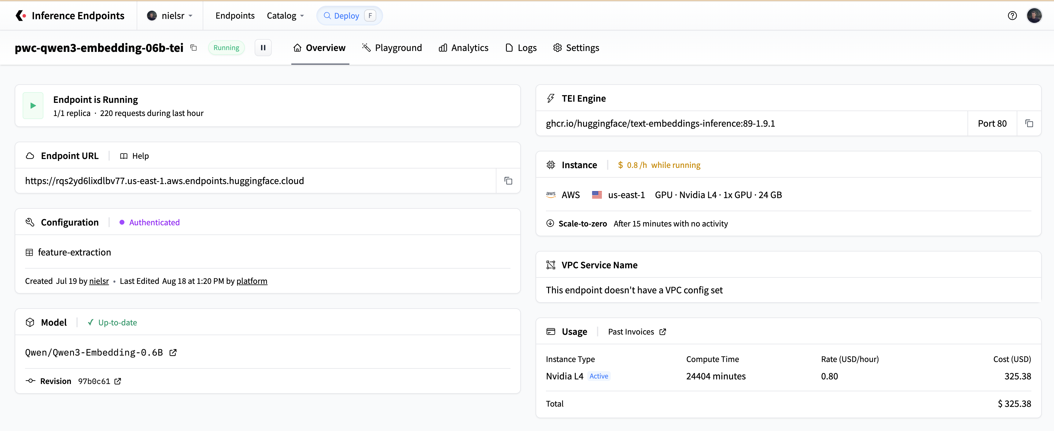1054x431 pixels.
Task: Open the Endpoint URL Help link
Action: 134,156
